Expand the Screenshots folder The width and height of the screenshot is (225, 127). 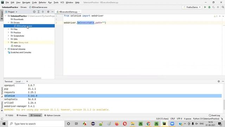coord(8,36)
